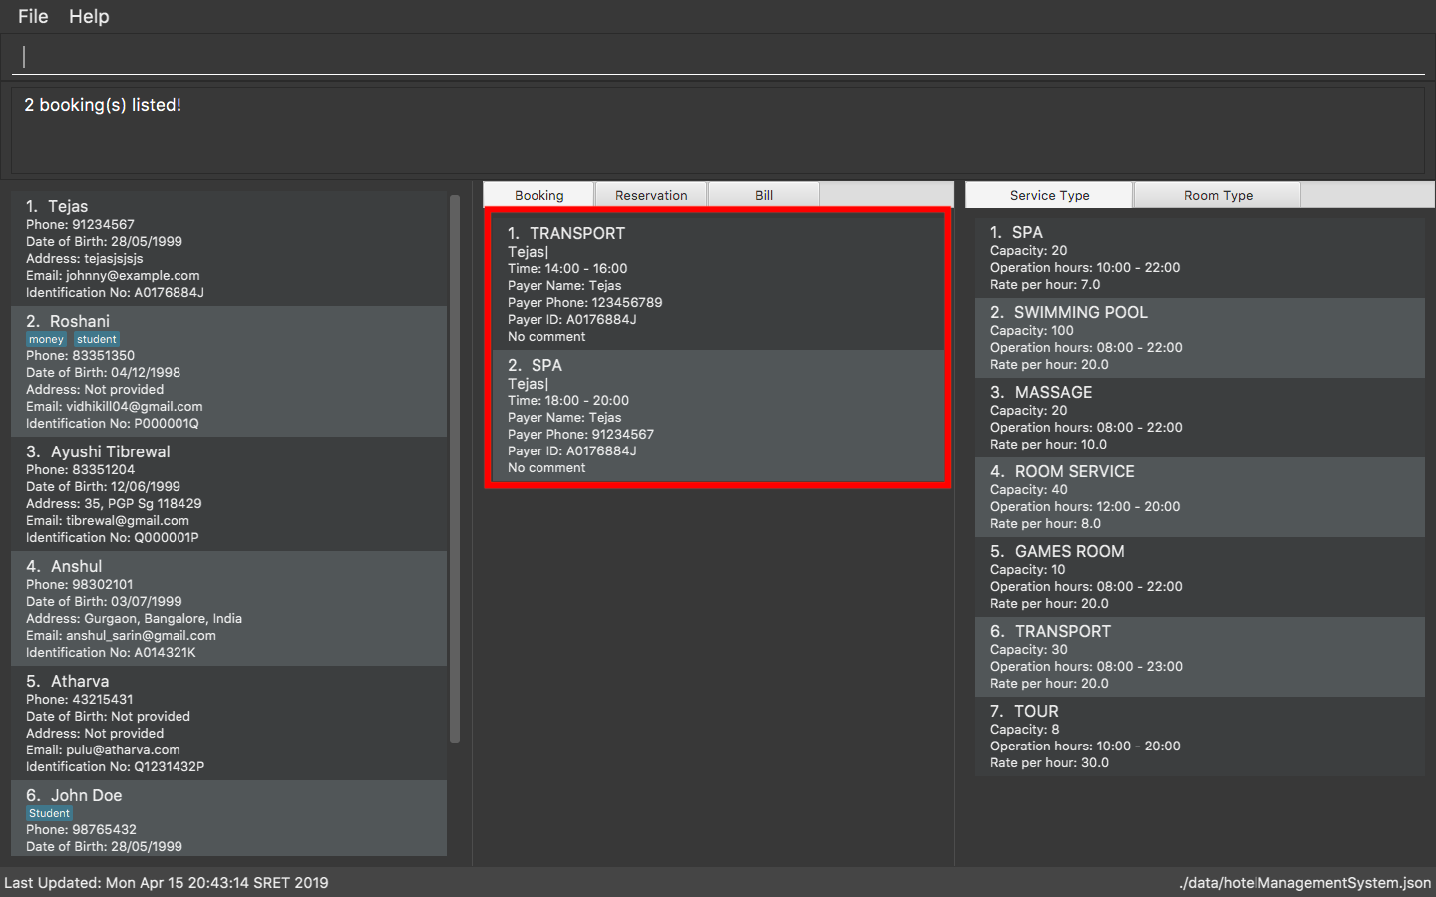Open the Help menu

(x=89, y=16)
